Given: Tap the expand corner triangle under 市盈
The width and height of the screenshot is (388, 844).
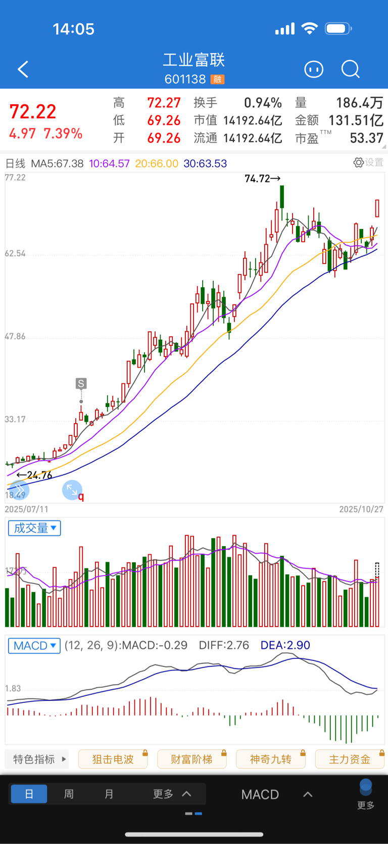Looking at the screenshot, I should pos(384,147).
